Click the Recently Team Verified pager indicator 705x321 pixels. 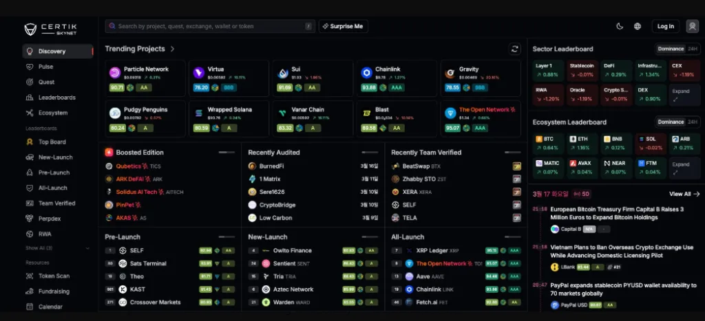[x=513, y=153]
